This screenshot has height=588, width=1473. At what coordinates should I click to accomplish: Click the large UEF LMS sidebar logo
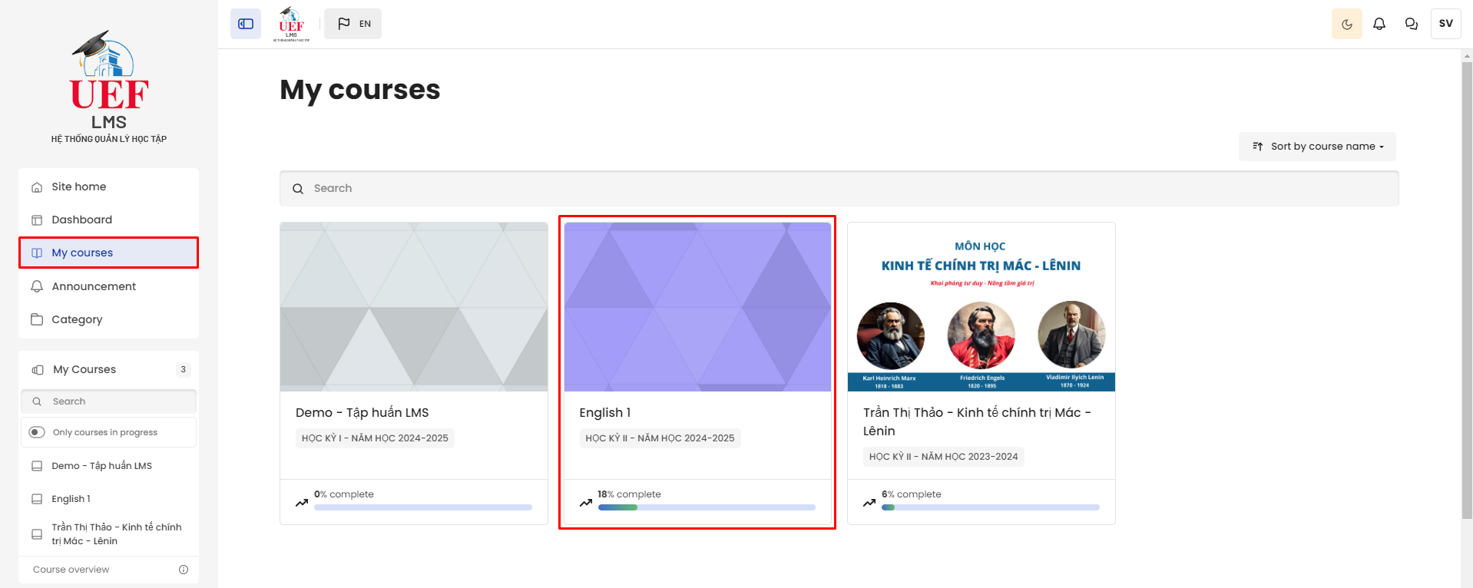(x=109, y=87)
